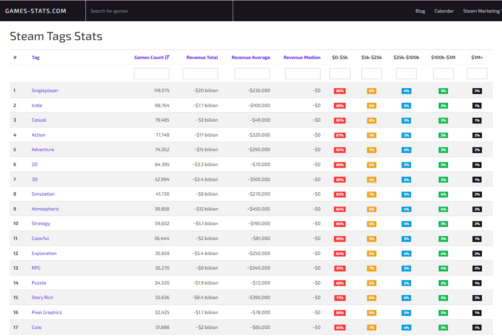Click the $100k-$1M filter box
This screenshot has height=336, width=502.
coord(443,74)
